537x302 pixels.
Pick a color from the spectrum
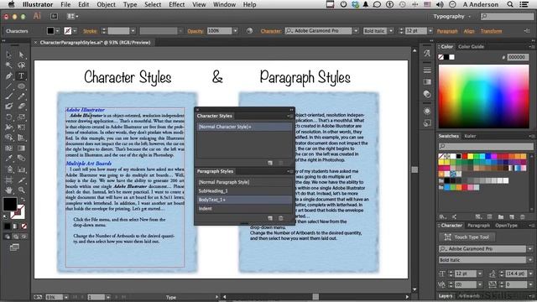tap(483, 96)
